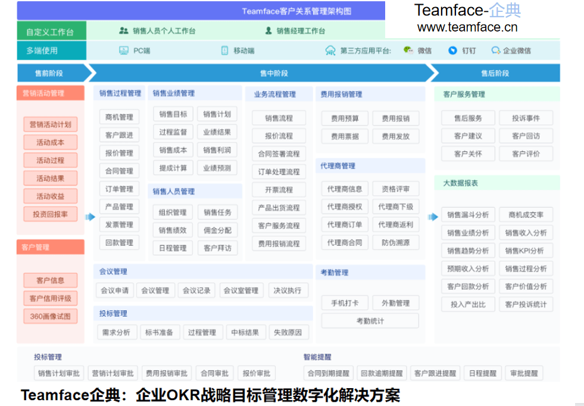Image resolution: width=584 pixels, height=406 pixels.
Task: Click the salesperson personal workbench icon
Action: coord(124,30)
